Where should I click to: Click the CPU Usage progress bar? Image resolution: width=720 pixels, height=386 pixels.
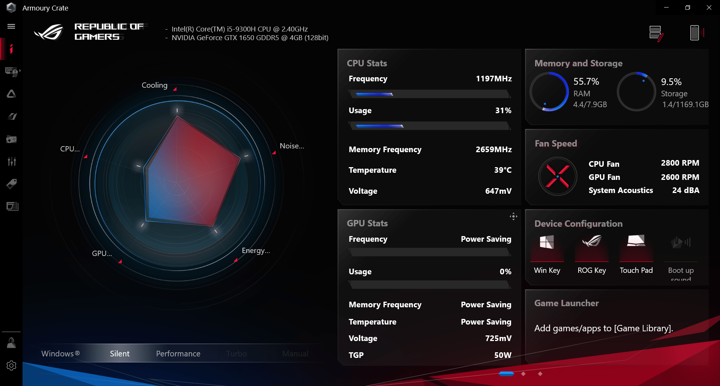(430, 126)
